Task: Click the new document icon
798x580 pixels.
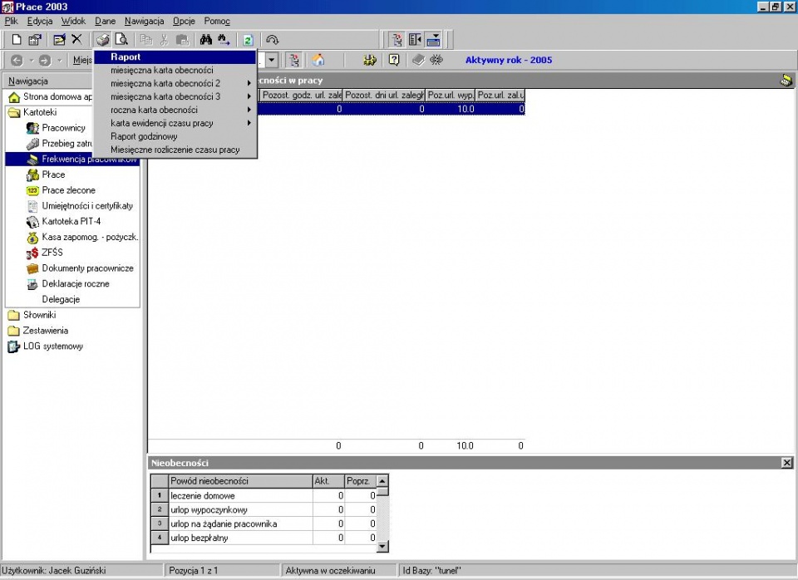Action: point(17,40)
